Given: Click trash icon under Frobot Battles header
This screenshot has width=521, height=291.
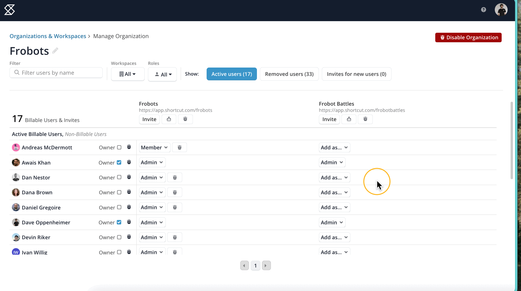Looking at the screenshot, I should (365, 119).
